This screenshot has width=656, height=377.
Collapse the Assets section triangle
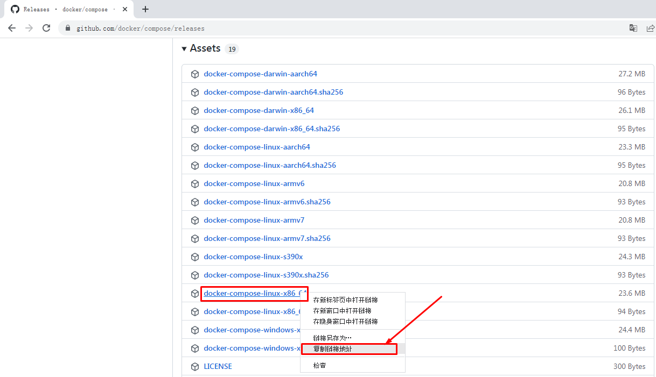[184, 48]
